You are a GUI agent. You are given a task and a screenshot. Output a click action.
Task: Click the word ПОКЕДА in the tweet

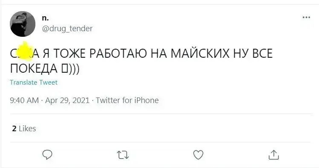point(34,68)
